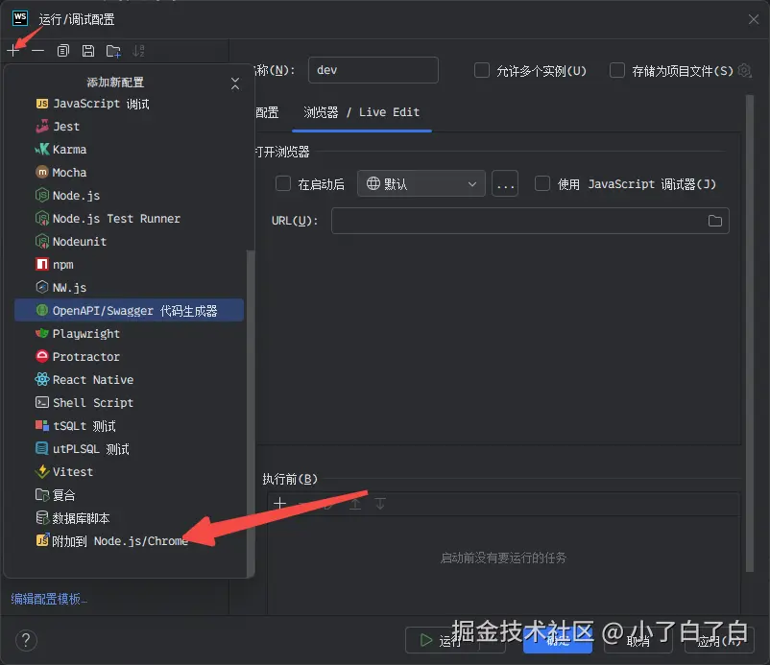Select Karma from the configuration list
This screenshot has width=770, height=665.
coord(130,150)
